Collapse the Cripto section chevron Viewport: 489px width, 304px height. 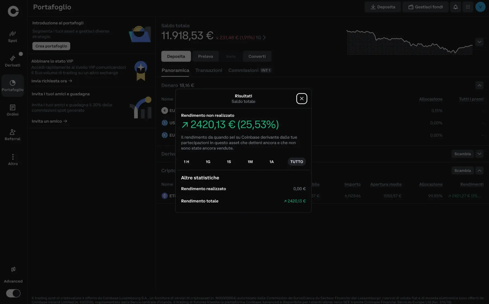pos(479,171)
